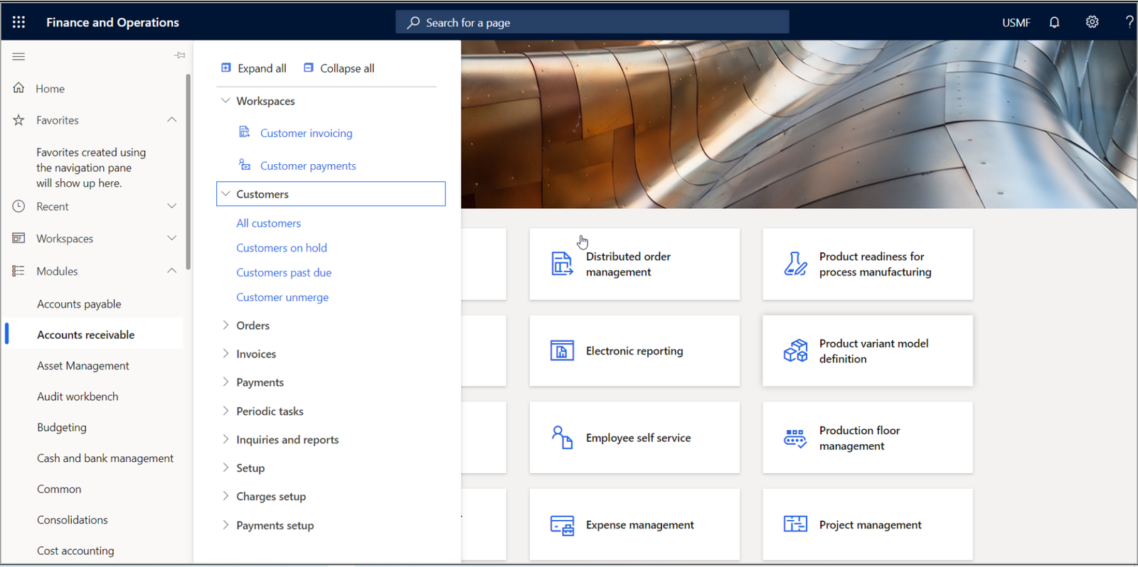This screenshot has height=567, width=1138.
Task: Open the Cost accounting module
Action: click(75, 551)
